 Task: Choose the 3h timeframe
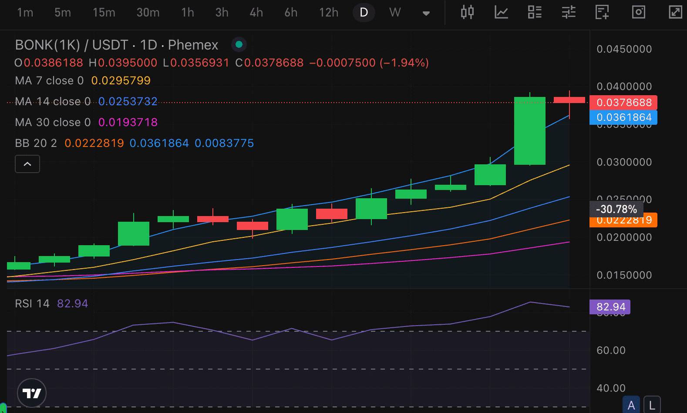tap(222, 12)
